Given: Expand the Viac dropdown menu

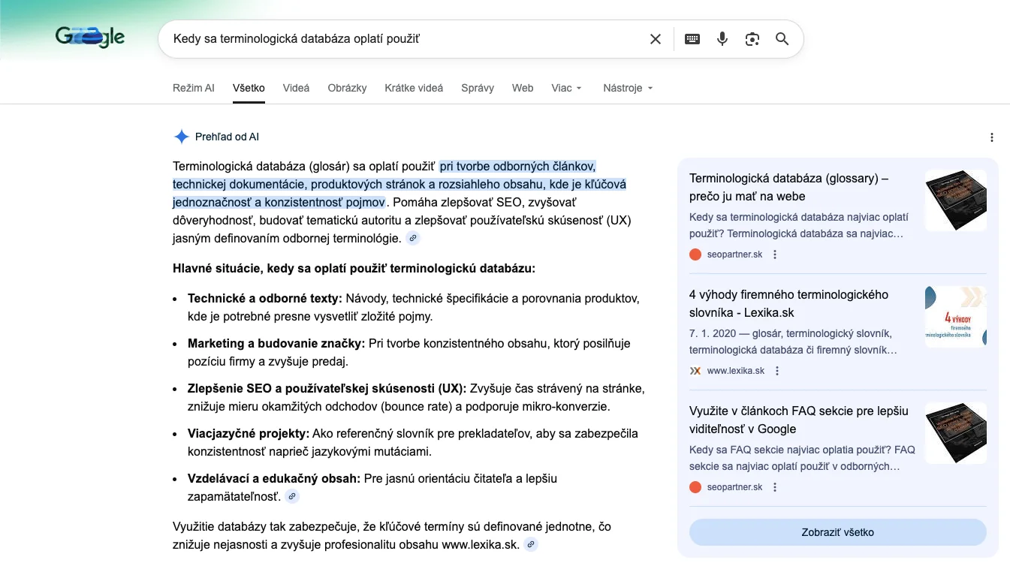Looking at the screenshot, I should (566, 88).
